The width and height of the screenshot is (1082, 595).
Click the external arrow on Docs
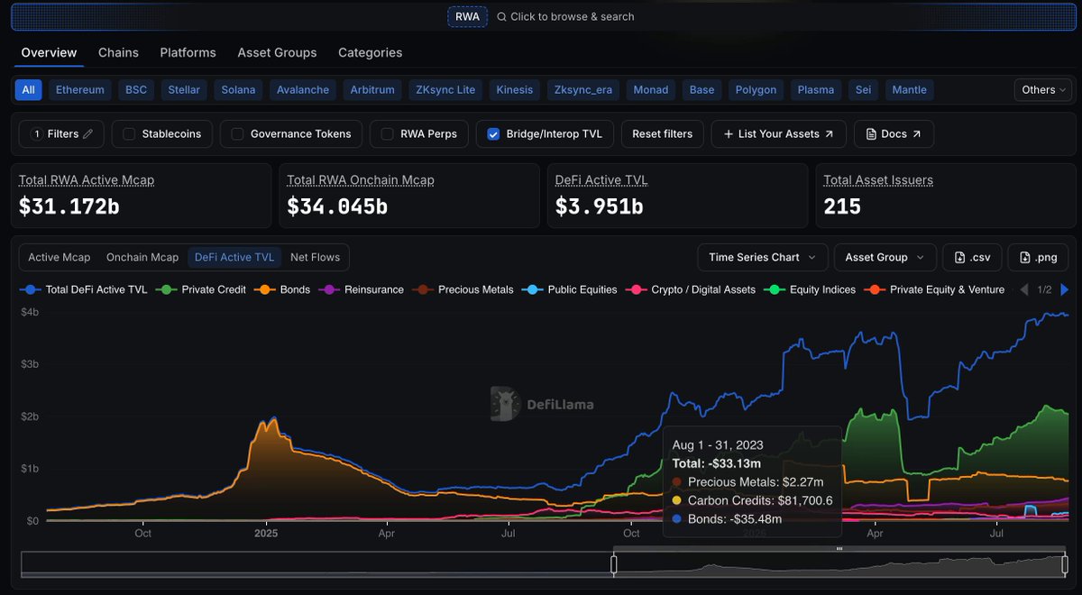(917, 133)
